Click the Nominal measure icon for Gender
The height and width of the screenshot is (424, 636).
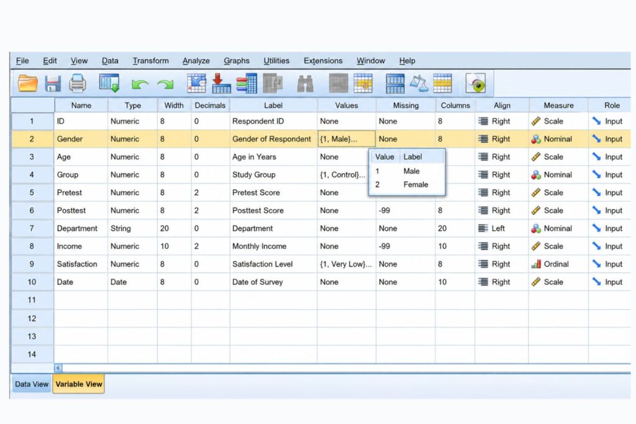[x=536, y=139]
